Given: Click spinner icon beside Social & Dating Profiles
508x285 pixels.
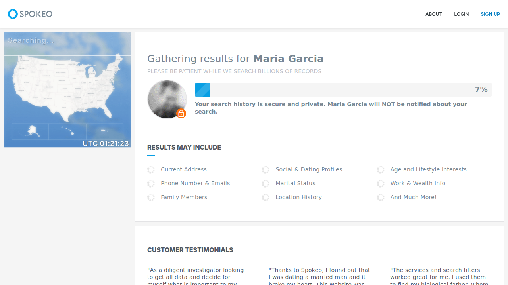Looking at the screenshot, I should point(266,170).
